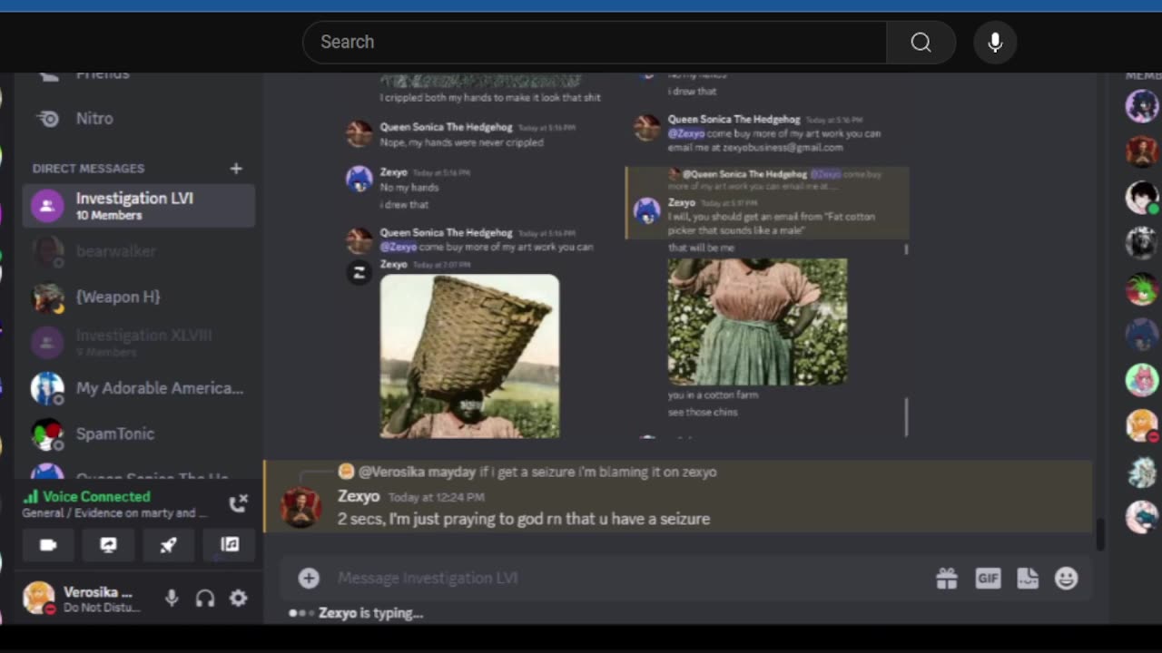Focus the Message Investigation LVI text box
This screenshot has width=1162, height=653.
pyautogui.click(x=626, y=578)
